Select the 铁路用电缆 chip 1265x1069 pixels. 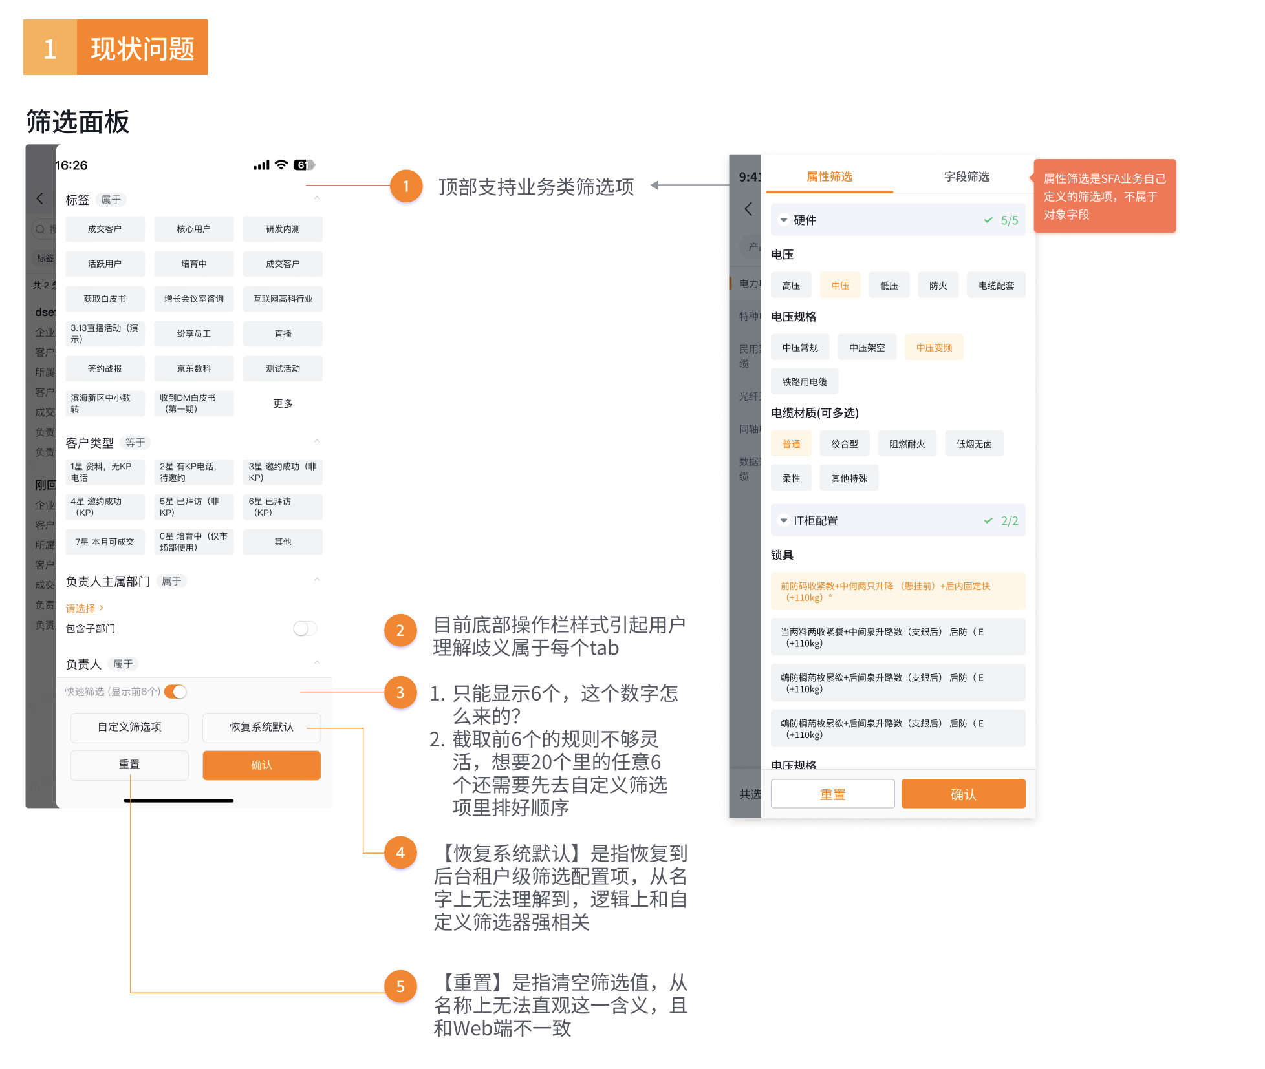(x=805, y=381)
